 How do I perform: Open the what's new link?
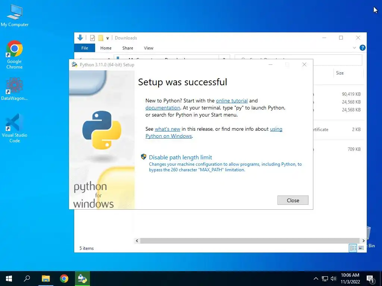click(x=167, y=129)
